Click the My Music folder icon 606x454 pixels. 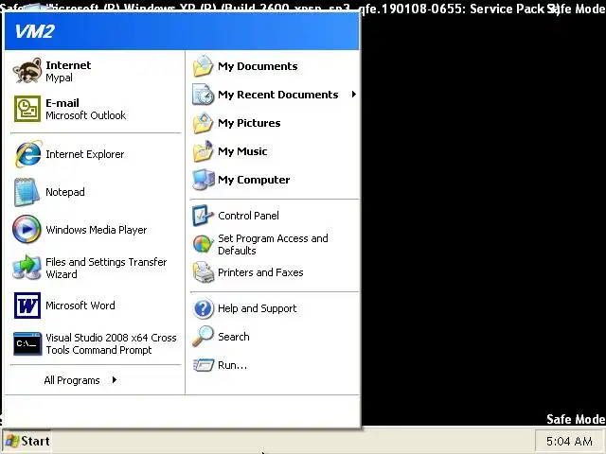[204, 151]
